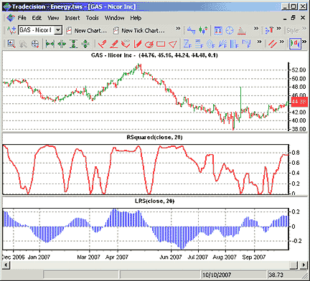Click the horizontal scrollbar left arrow

click(x=6, y=265)
